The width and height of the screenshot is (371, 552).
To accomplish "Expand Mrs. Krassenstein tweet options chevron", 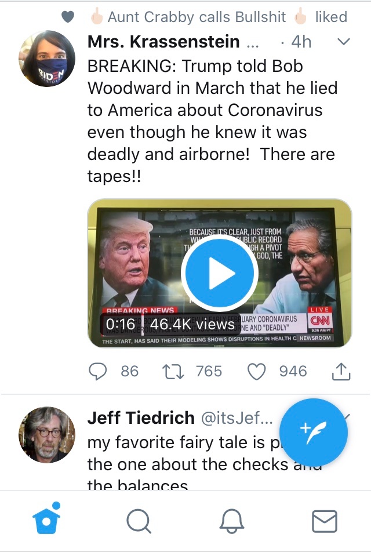I will tap(344, 42).
